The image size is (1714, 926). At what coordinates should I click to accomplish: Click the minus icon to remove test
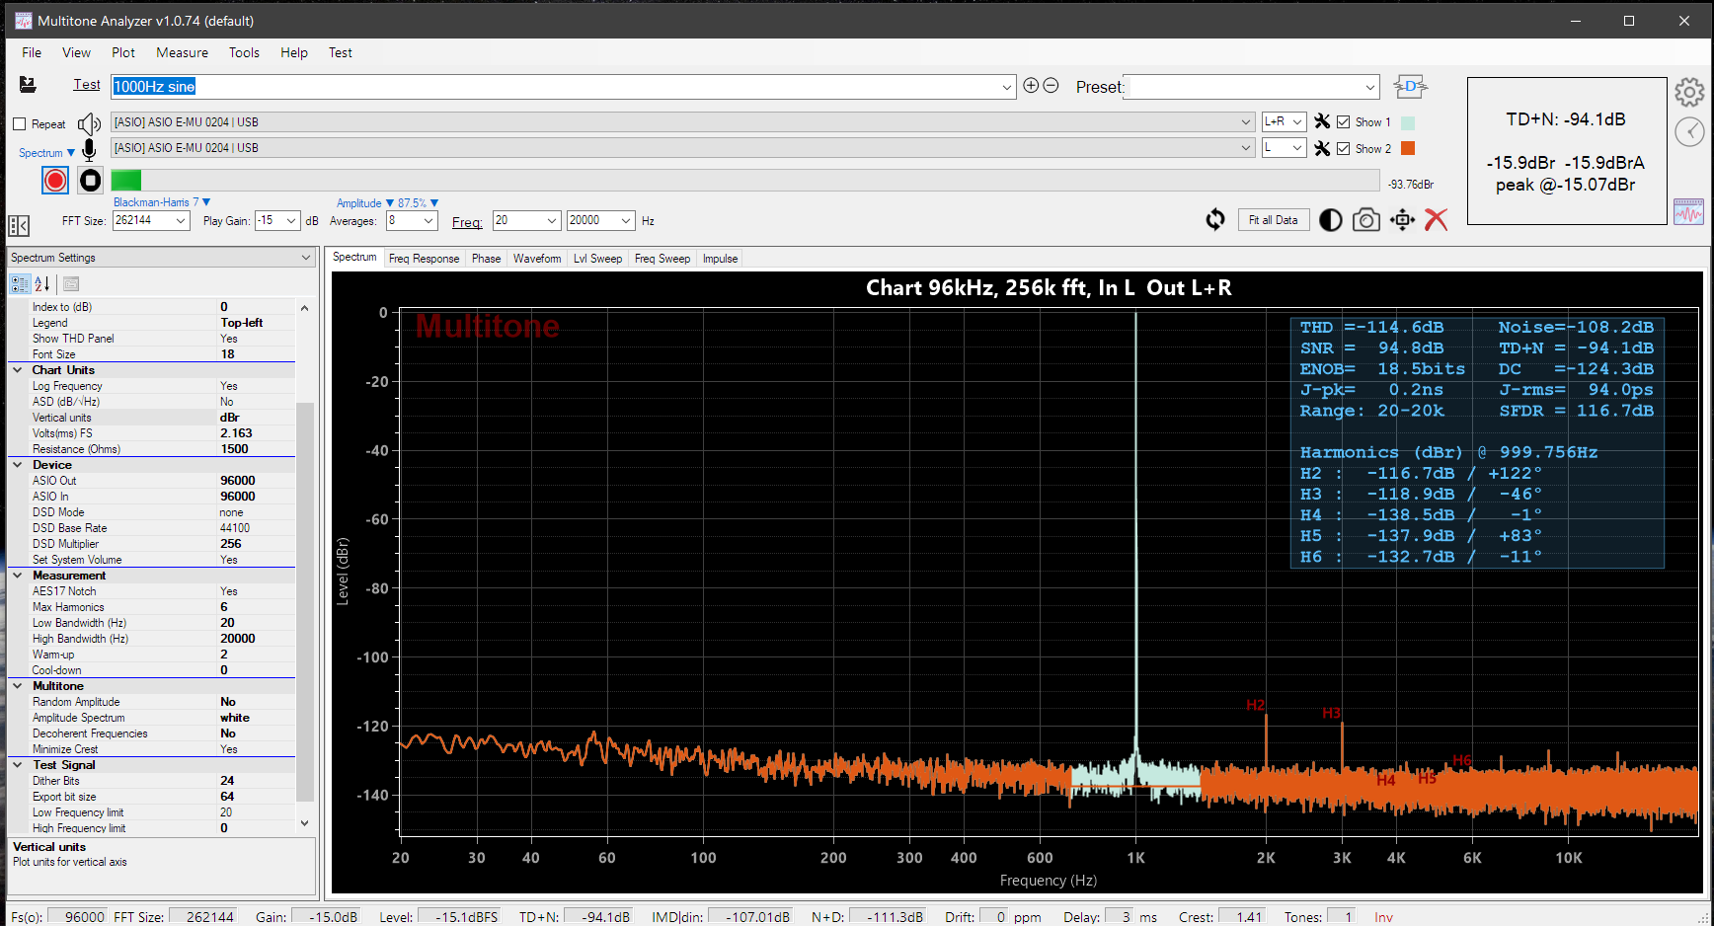[1052, 86]
